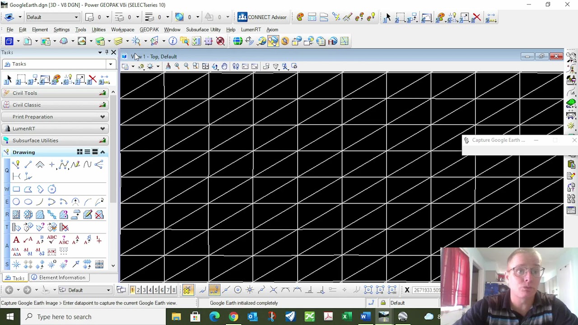Screen dimensions: 578x325
Task: Select the Place Line tool
Action: click(x=28, y=165)
